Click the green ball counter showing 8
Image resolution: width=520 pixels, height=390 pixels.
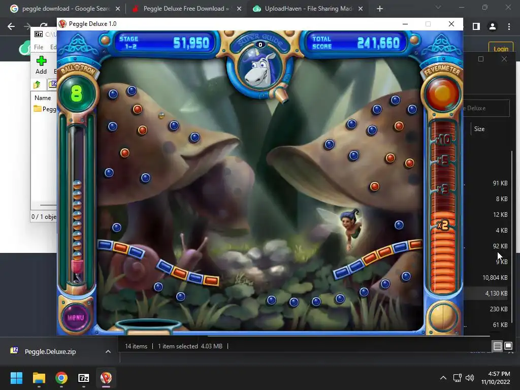click(77, 93)
